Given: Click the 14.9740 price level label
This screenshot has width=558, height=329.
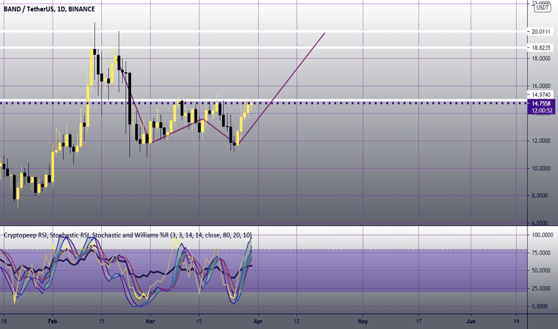Looking at the screenshot, I should pyautogui.click(x=541, y=95).
